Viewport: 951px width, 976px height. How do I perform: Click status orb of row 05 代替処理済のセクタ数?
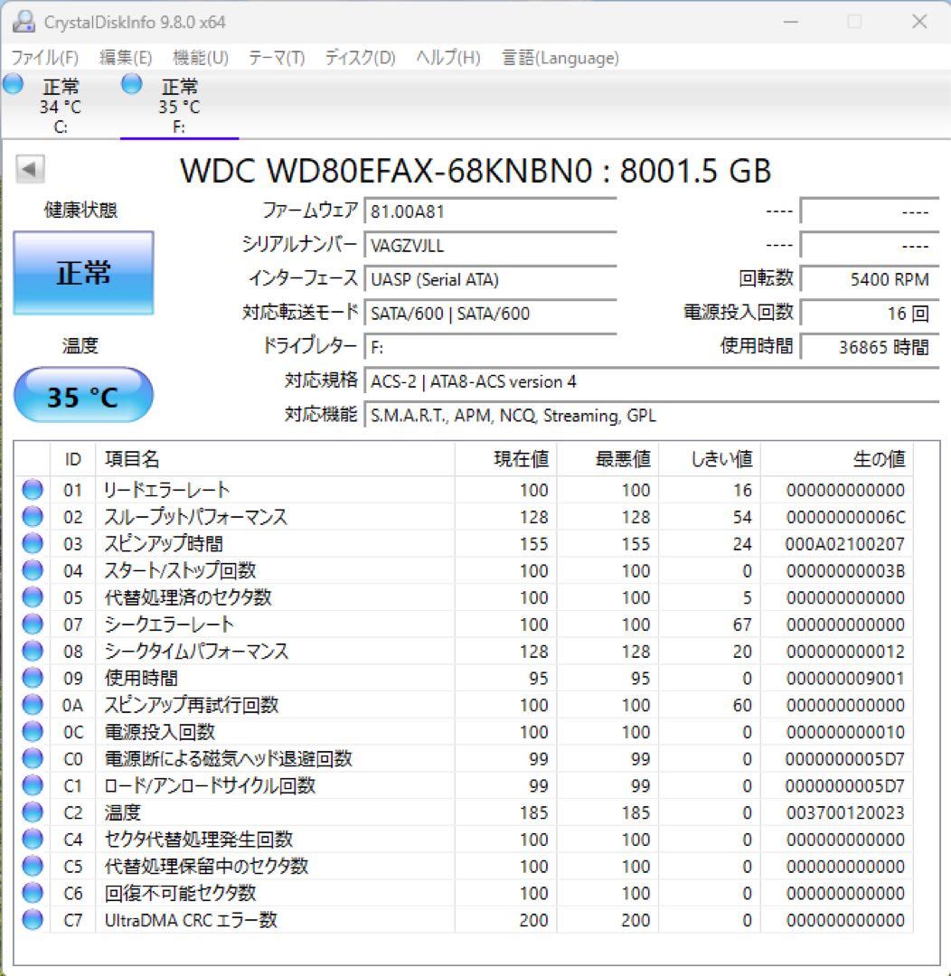coord(33,597)
